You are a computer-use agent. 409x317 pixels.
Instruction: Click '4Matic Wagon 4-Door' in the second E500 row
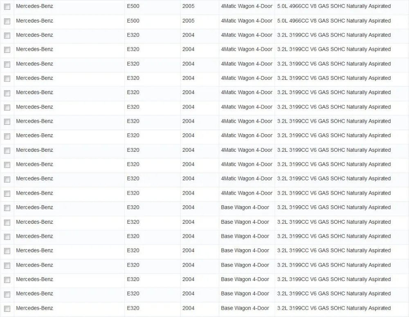coord(247,20)
